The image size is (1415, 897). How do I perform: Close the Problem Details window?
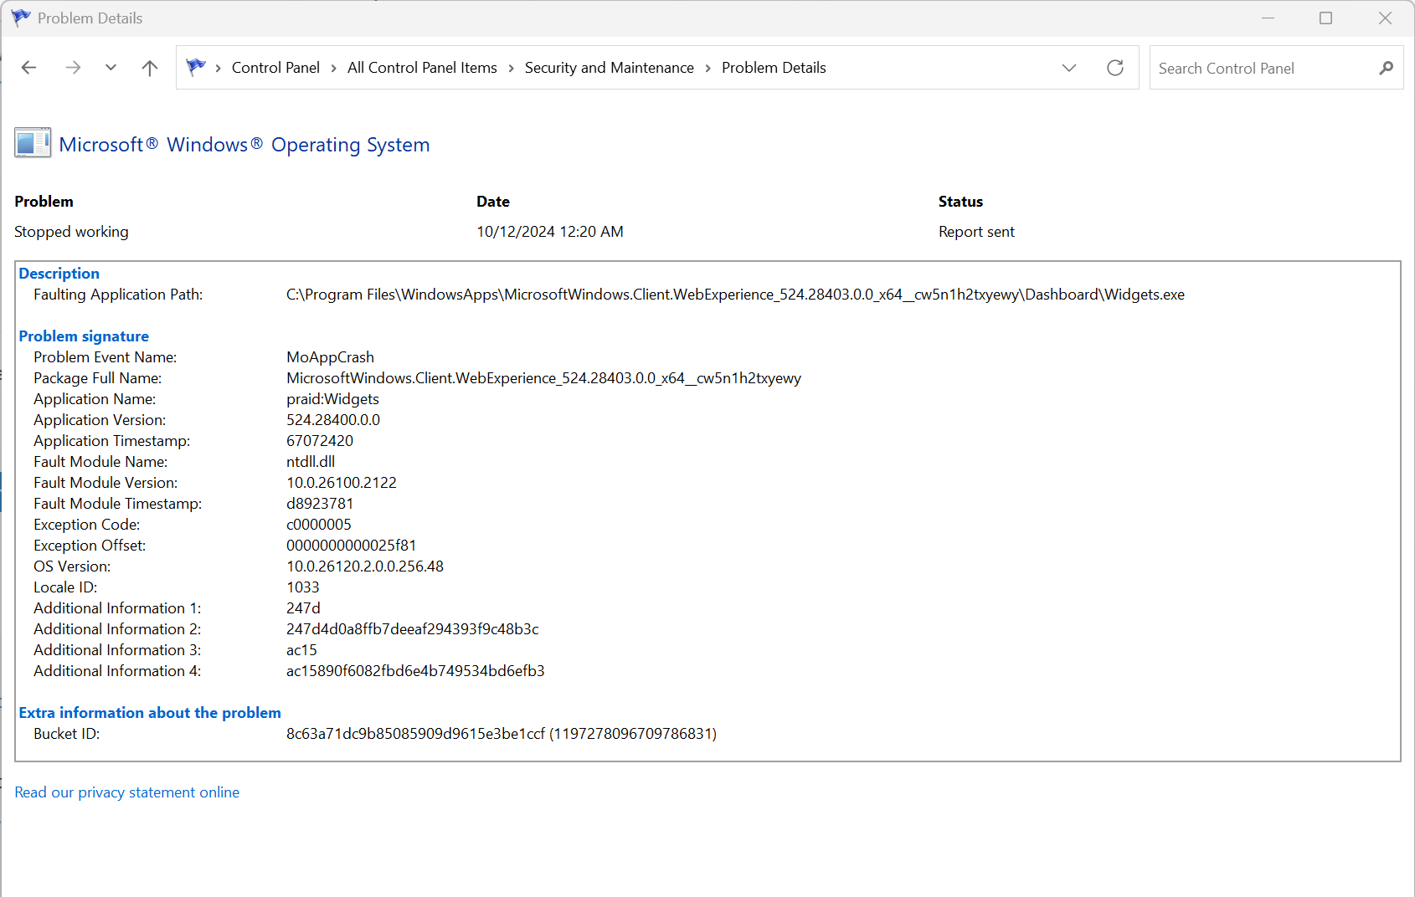point(1385,18)
